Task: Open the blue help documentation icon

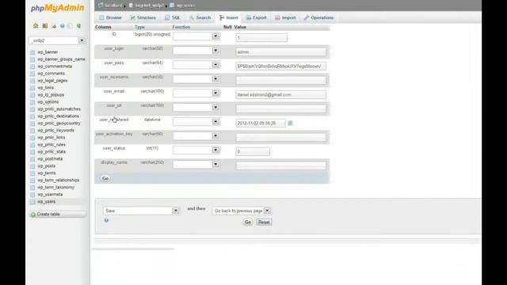Action: [62, 26]
